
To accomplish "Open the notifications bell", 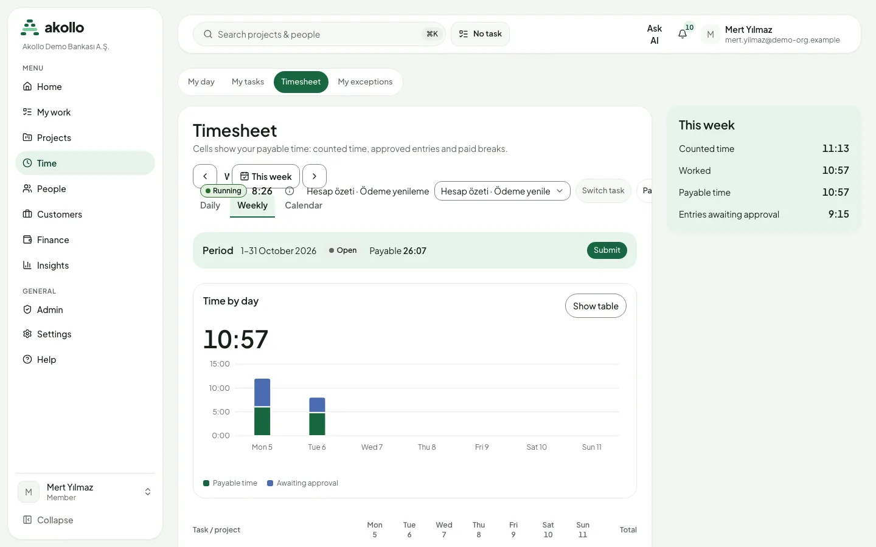I will point(683,34).
